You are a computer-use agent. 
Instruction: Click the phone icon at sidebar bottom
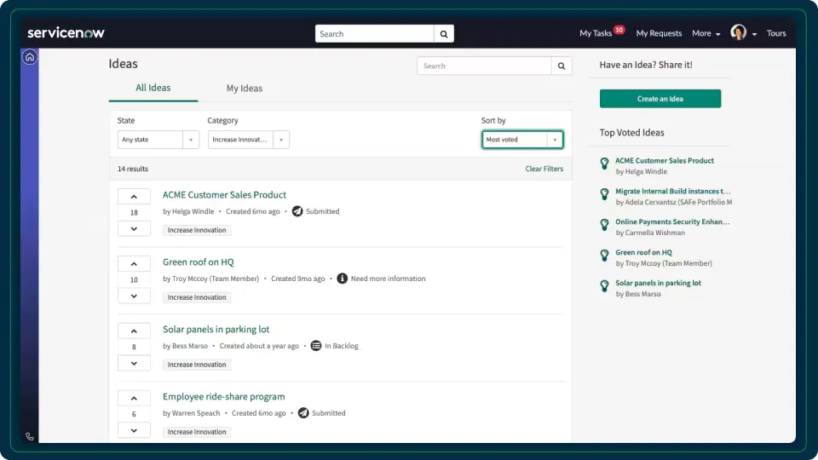(x=30, y=436)
